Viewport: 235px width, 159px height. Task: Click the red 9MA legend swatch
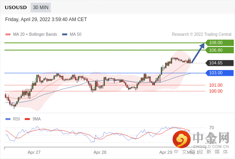(x=27, y=119)
